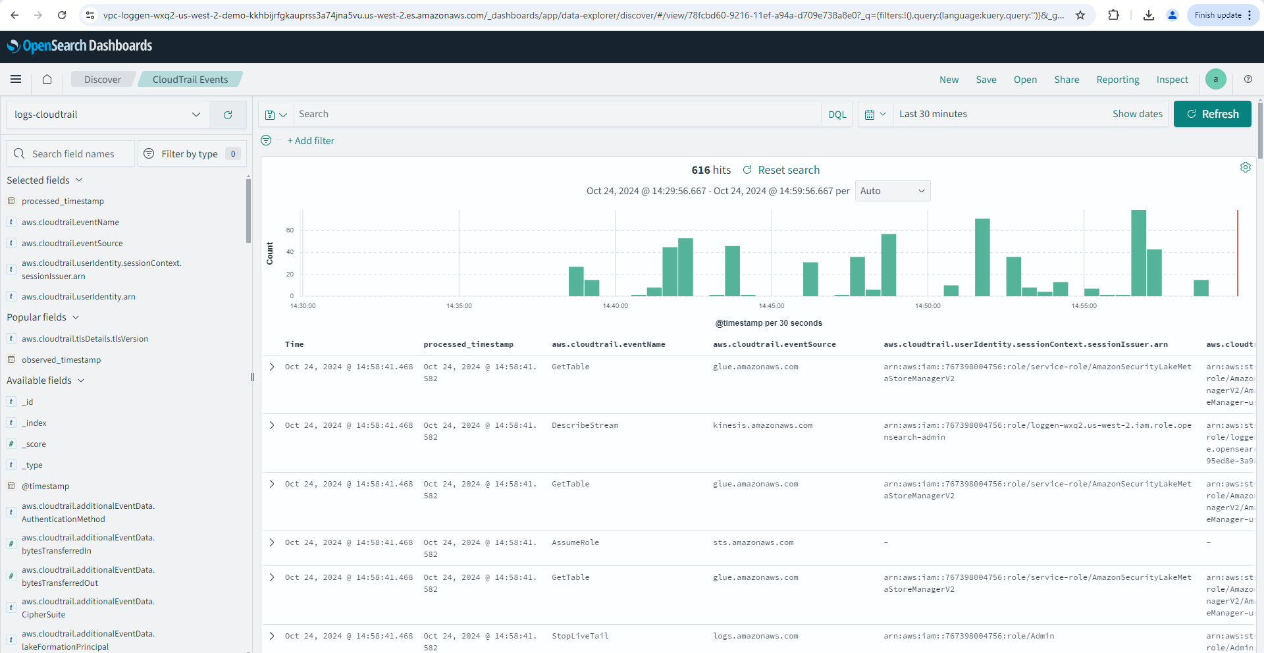Viewport: 1264px width, 653px height.
Task: Open the Auto interval dropdown
Action: [893, 191]
